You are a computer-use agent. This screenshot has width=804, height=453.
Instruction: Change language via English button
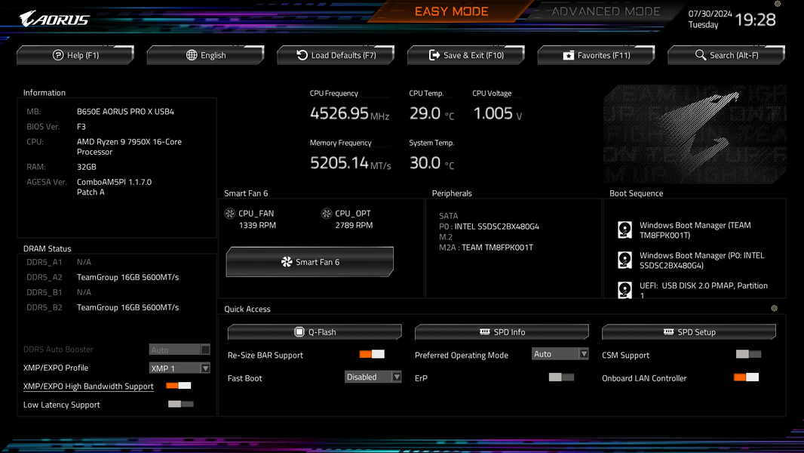coord(206,55)
